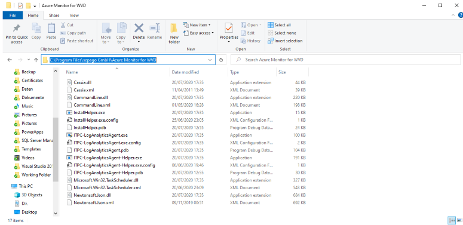Screen dimensions: 463x225
Task: Switch to the Home tab
Action: tap(33, 16)
